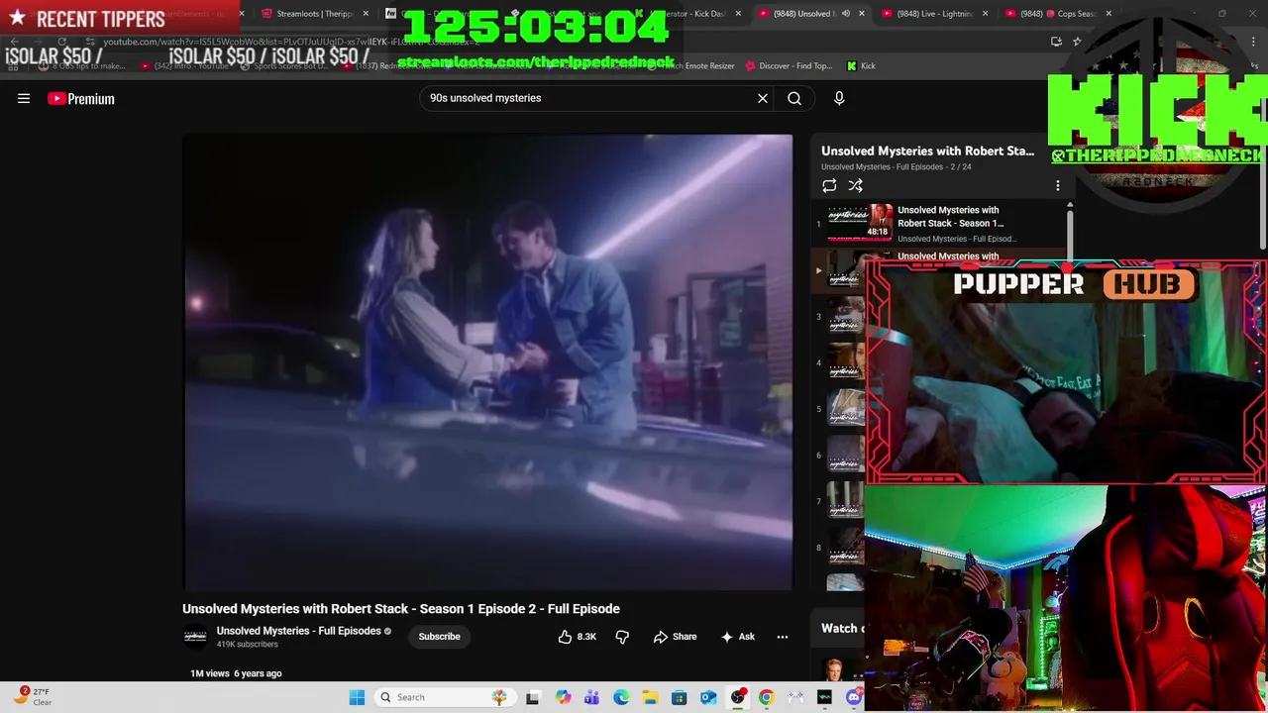Open the Ask AI button
Image resolution: width=1268 pixels, height=713 pixels.
coord(738,637)
